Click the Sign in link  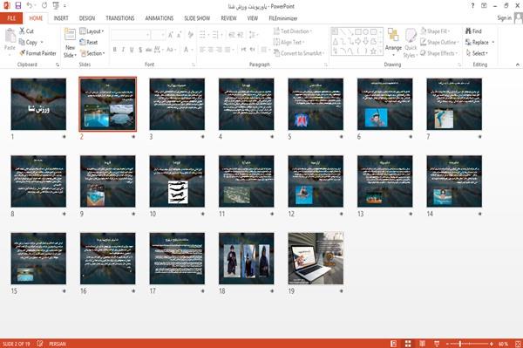click(504, 18)
